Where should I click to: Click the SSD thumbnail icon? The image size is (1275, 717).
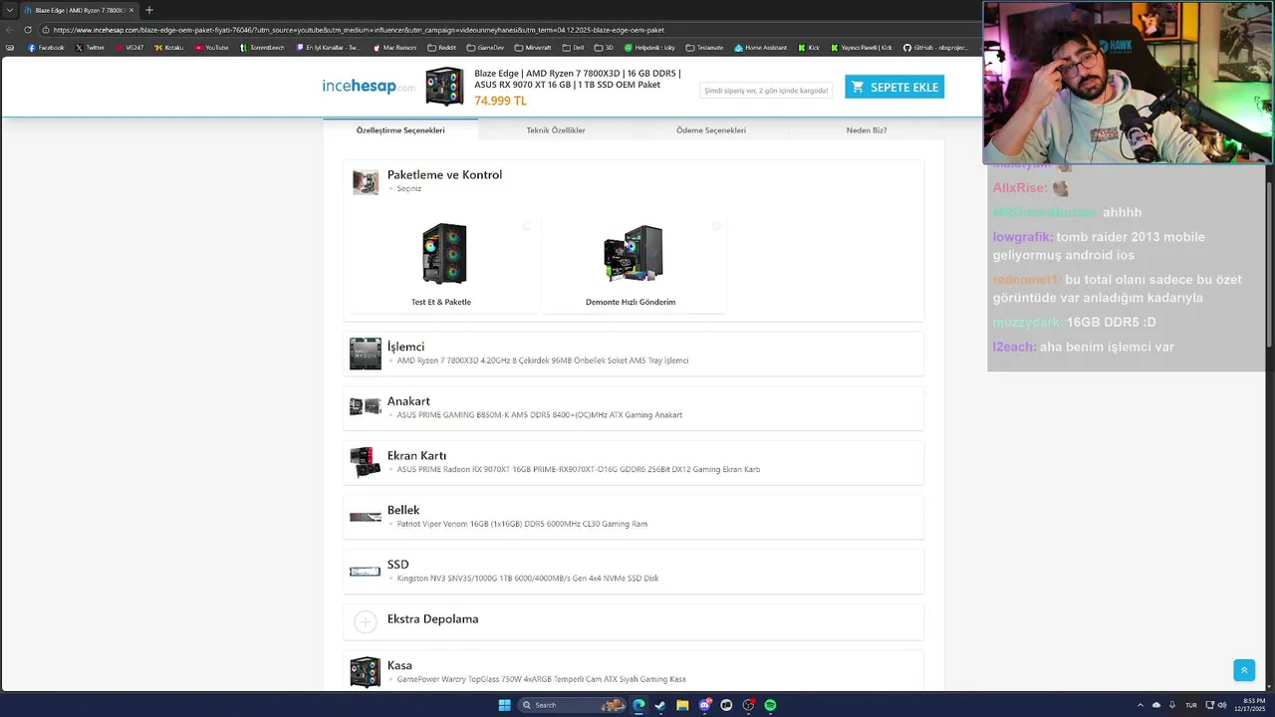(x=366, y=571)
